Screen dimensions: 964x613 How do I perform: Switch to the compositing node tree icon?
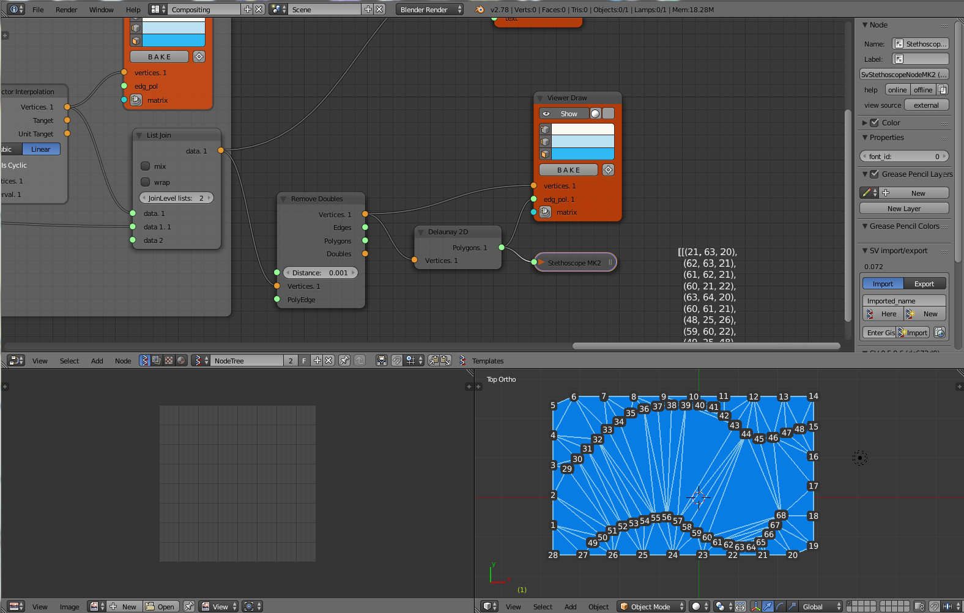pyautogui.click(x=157, y=360)
